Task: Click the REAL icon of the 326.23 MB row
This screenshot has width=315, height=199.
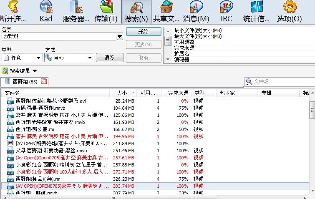Action: pos(10,179)
